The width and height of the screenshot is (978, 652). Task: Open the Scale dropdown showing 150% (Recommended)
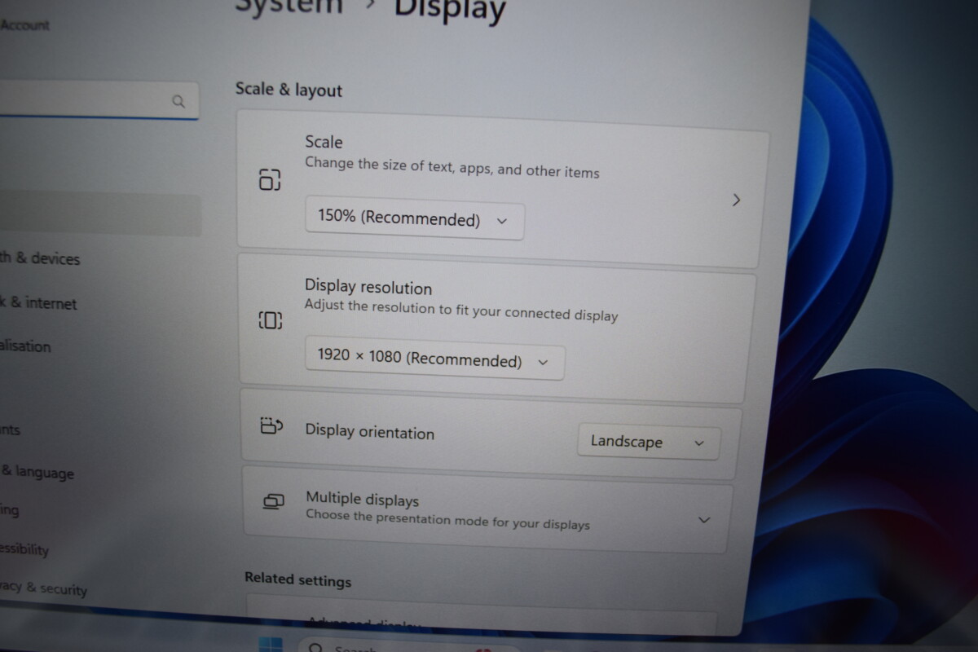[x=414, y=219]
